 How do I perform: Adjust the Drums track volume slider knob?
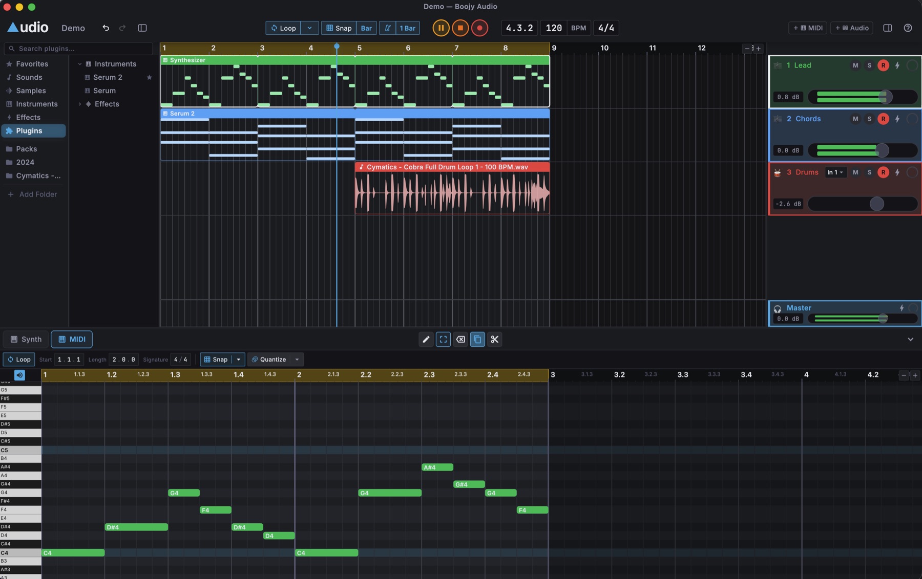coord(876,204)
